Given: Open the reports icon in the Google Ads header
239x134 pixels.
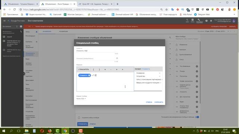Looking at the screenshot, I should tap(193, 20).
